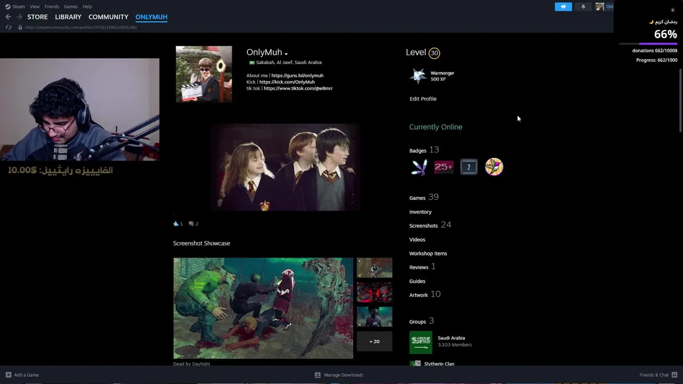The width and height of the screenshot is (683, 384).
Task: Click the thumbs-up icon under artwork
Action: point(176,223)
